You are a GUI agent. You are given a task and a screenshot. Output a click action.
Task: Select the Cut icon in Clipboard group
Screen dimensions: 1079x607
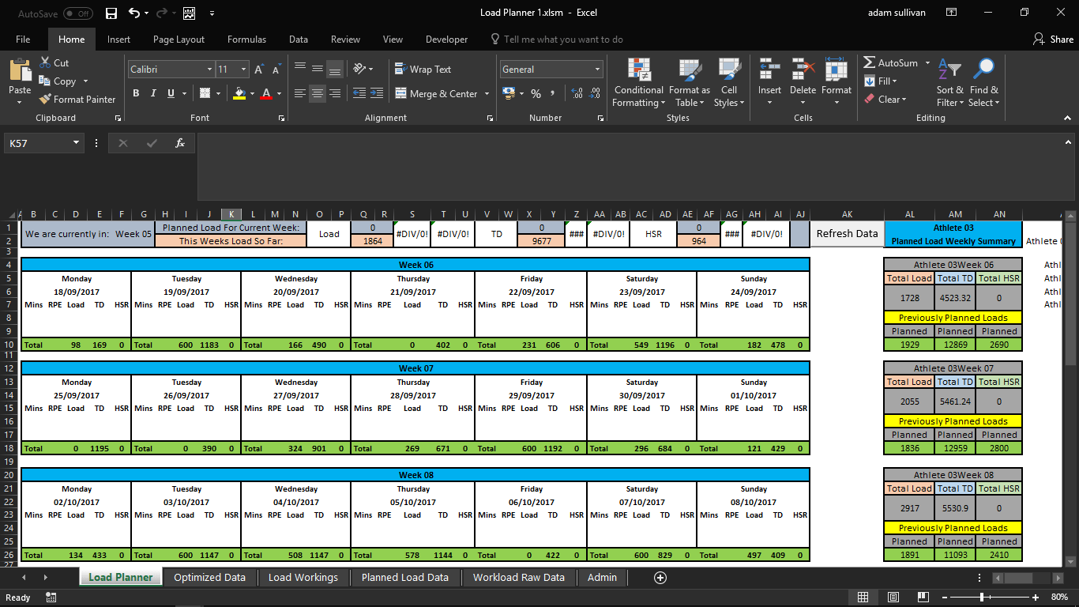pyautogui.click(x=55, y=62)
